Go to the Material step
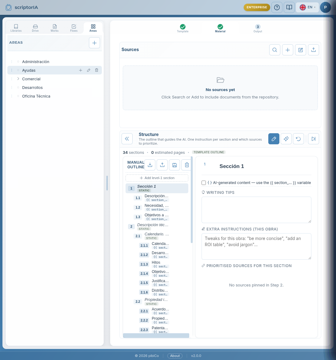The image size is (336, 360). (220, 29)
